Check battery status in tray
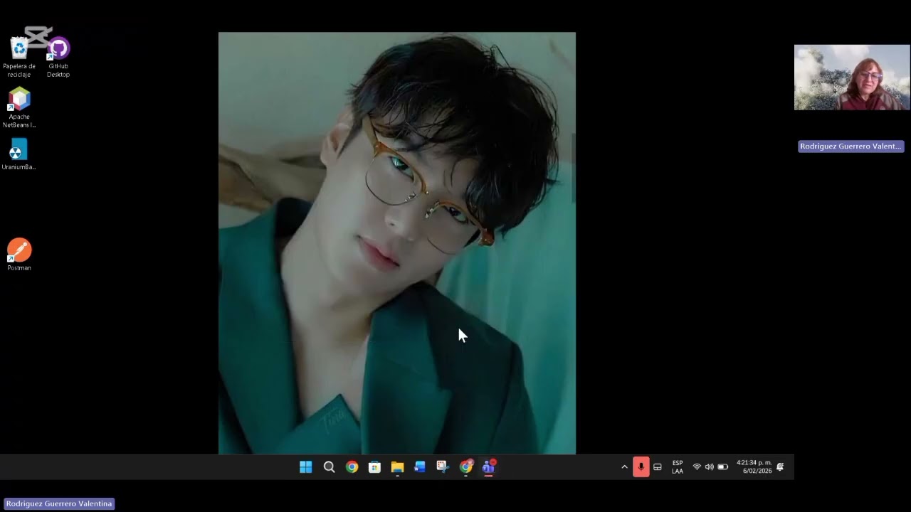The height and width of the screenshot is (512, 911). click(722, 467)
